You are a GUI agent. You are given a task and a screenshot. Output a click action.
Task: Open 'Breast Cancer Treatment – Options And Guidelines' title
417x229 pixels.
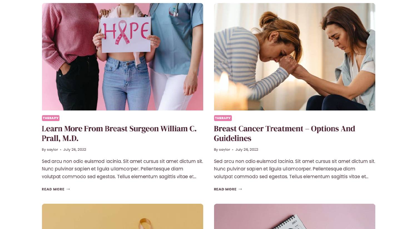click(x=284, y=133)
